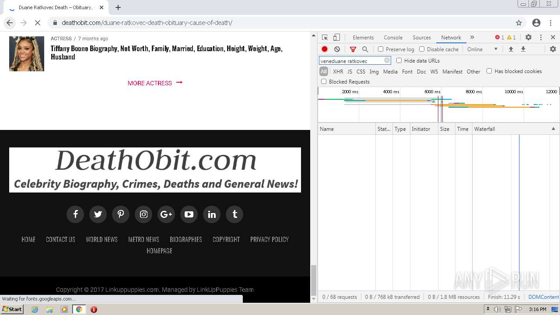Screen dimensions: 560x315
Task: Sort requests by Name column
Action: (x=346, y=129)
